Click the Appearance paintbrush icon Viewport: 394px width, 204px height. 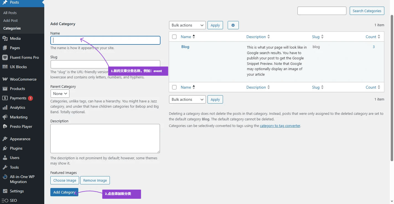click(5, 139)
